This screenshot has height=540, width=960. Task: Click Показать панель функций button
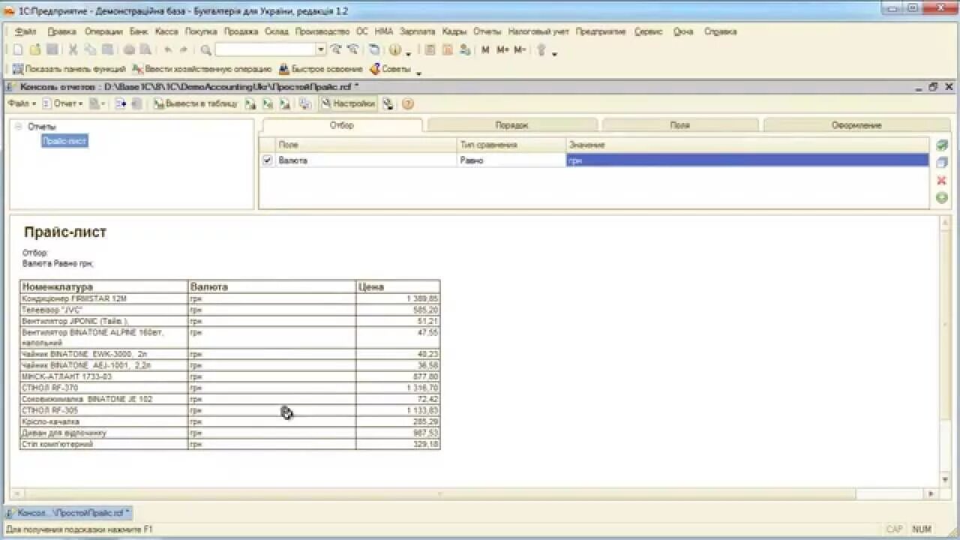point(69,69)
